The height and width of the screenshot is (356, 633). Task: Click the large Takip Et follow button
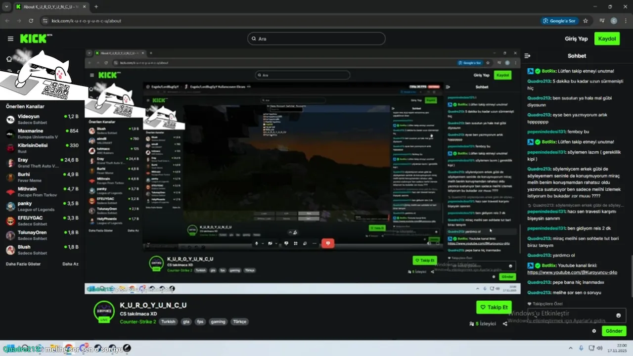[x=494, y=307]
